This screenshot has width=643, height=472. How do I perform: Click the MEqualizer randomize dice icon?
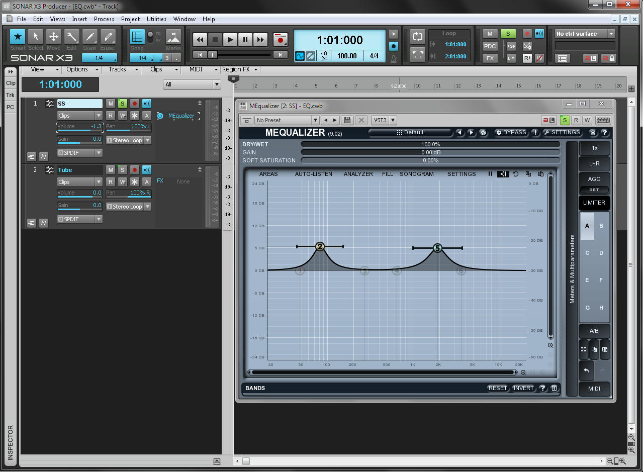pyautogui.click(x=483, y=133)
